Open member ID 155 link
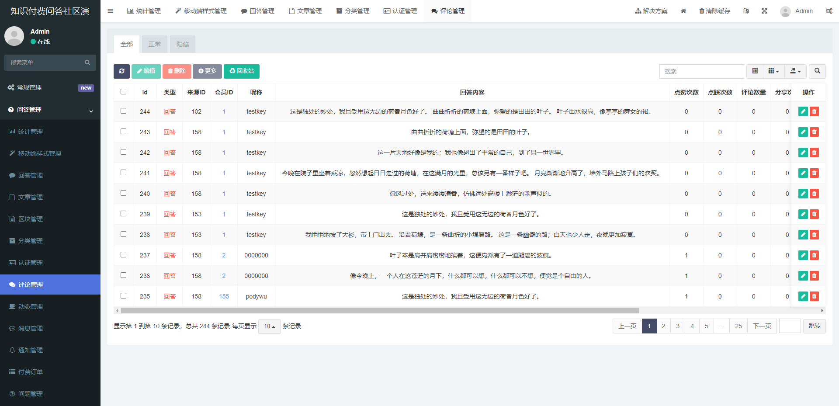839x406 pixels. [224, 296]
